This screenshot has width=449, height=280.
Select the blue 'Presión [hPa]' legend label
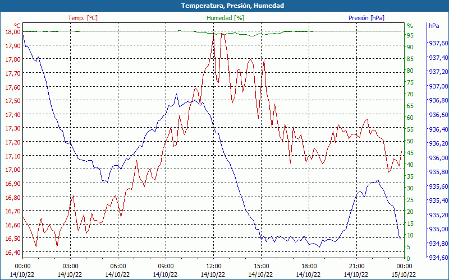tap(366, 18)
